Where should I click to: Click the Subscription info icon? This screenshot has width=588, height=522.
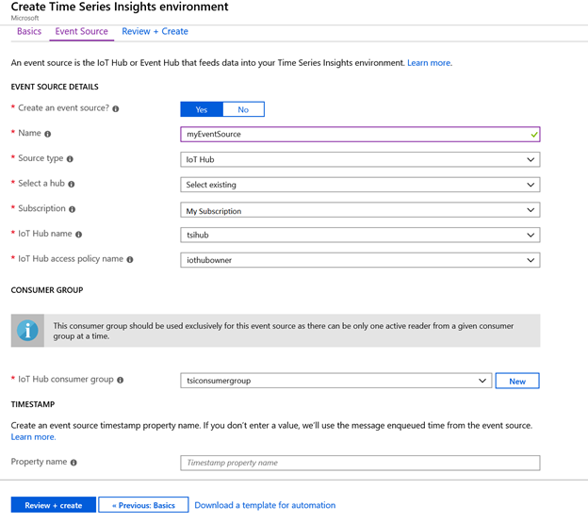(x=72, y=209)
